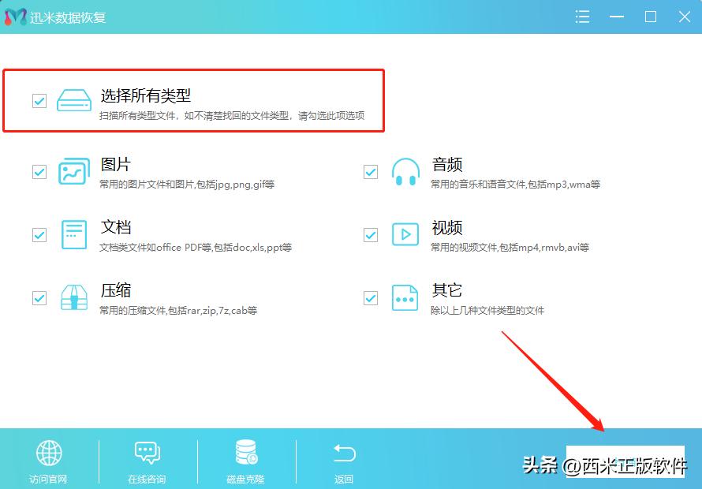Screen dimensions: 702x489
Task: Click the video play icon beside 视频
Action: pos(405,234)
